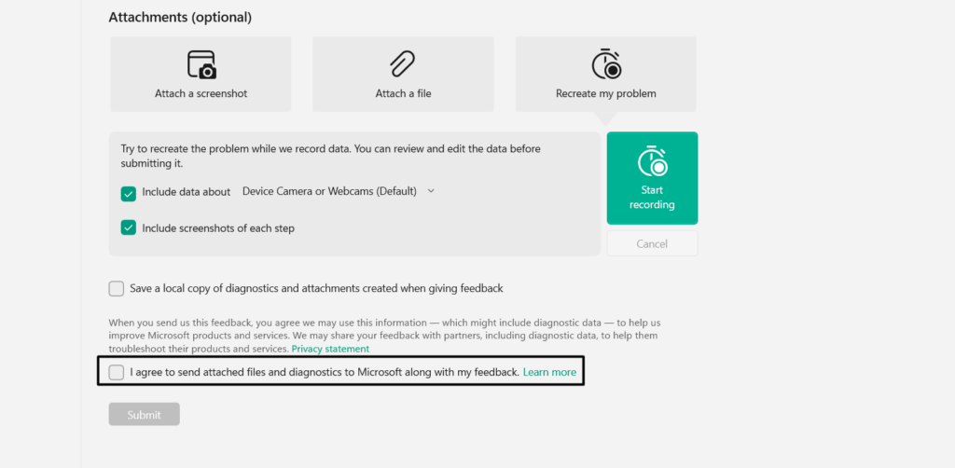Image resolution: width=955 pixels, height=468 pixels.
Task: Click the stopwatch icon above Recreate my problem
Action: click(606, 64)
